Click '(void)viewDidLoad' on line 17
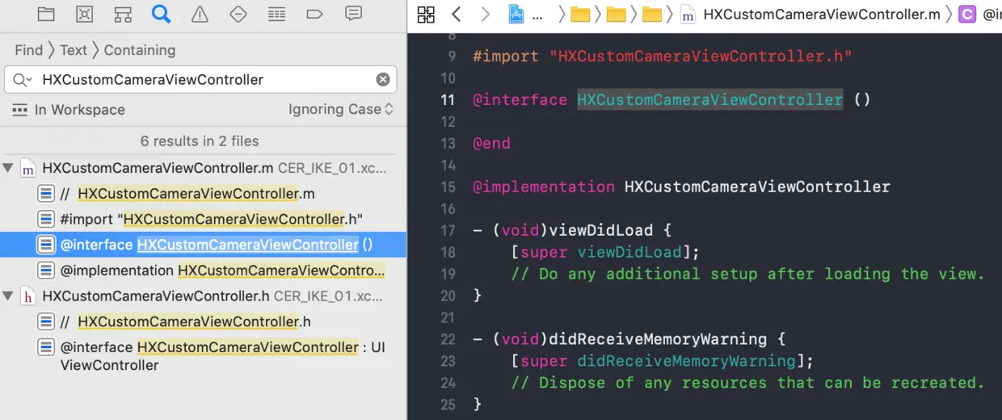Viewport: 1002px width, 420px height. 572,230
